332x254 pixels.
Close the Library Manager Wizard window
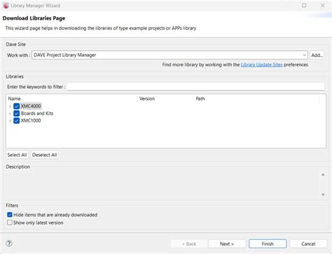(x=322, y=6)
